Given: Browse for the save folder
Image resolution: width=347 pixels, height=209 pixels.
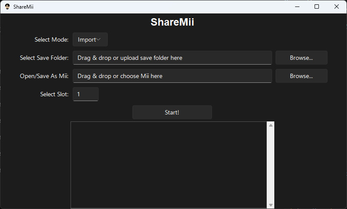Looking at the screenshot, I should click(301, 58).
